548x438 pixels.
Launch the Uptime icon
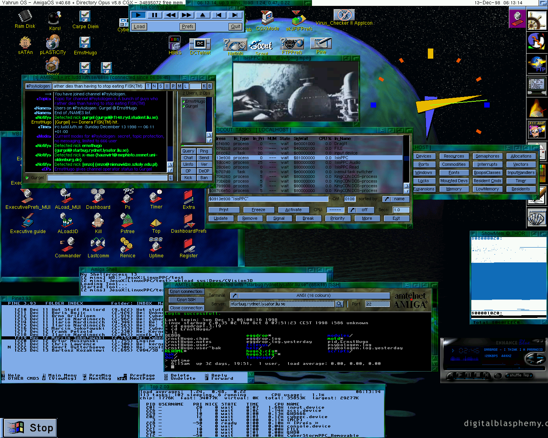click(x=156, y=248)
